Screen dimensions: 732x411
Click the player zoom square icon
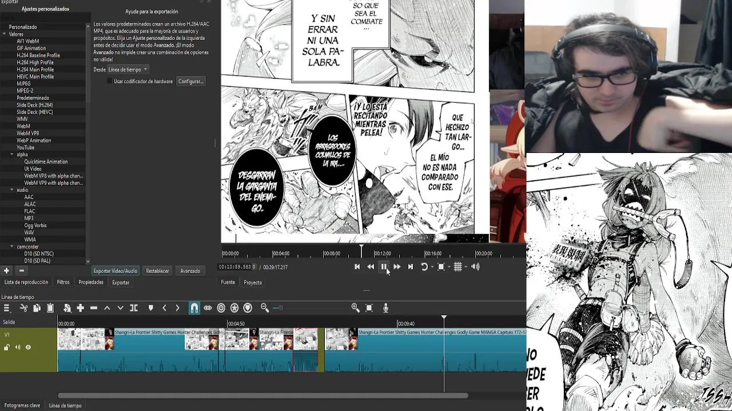(441, 267)
